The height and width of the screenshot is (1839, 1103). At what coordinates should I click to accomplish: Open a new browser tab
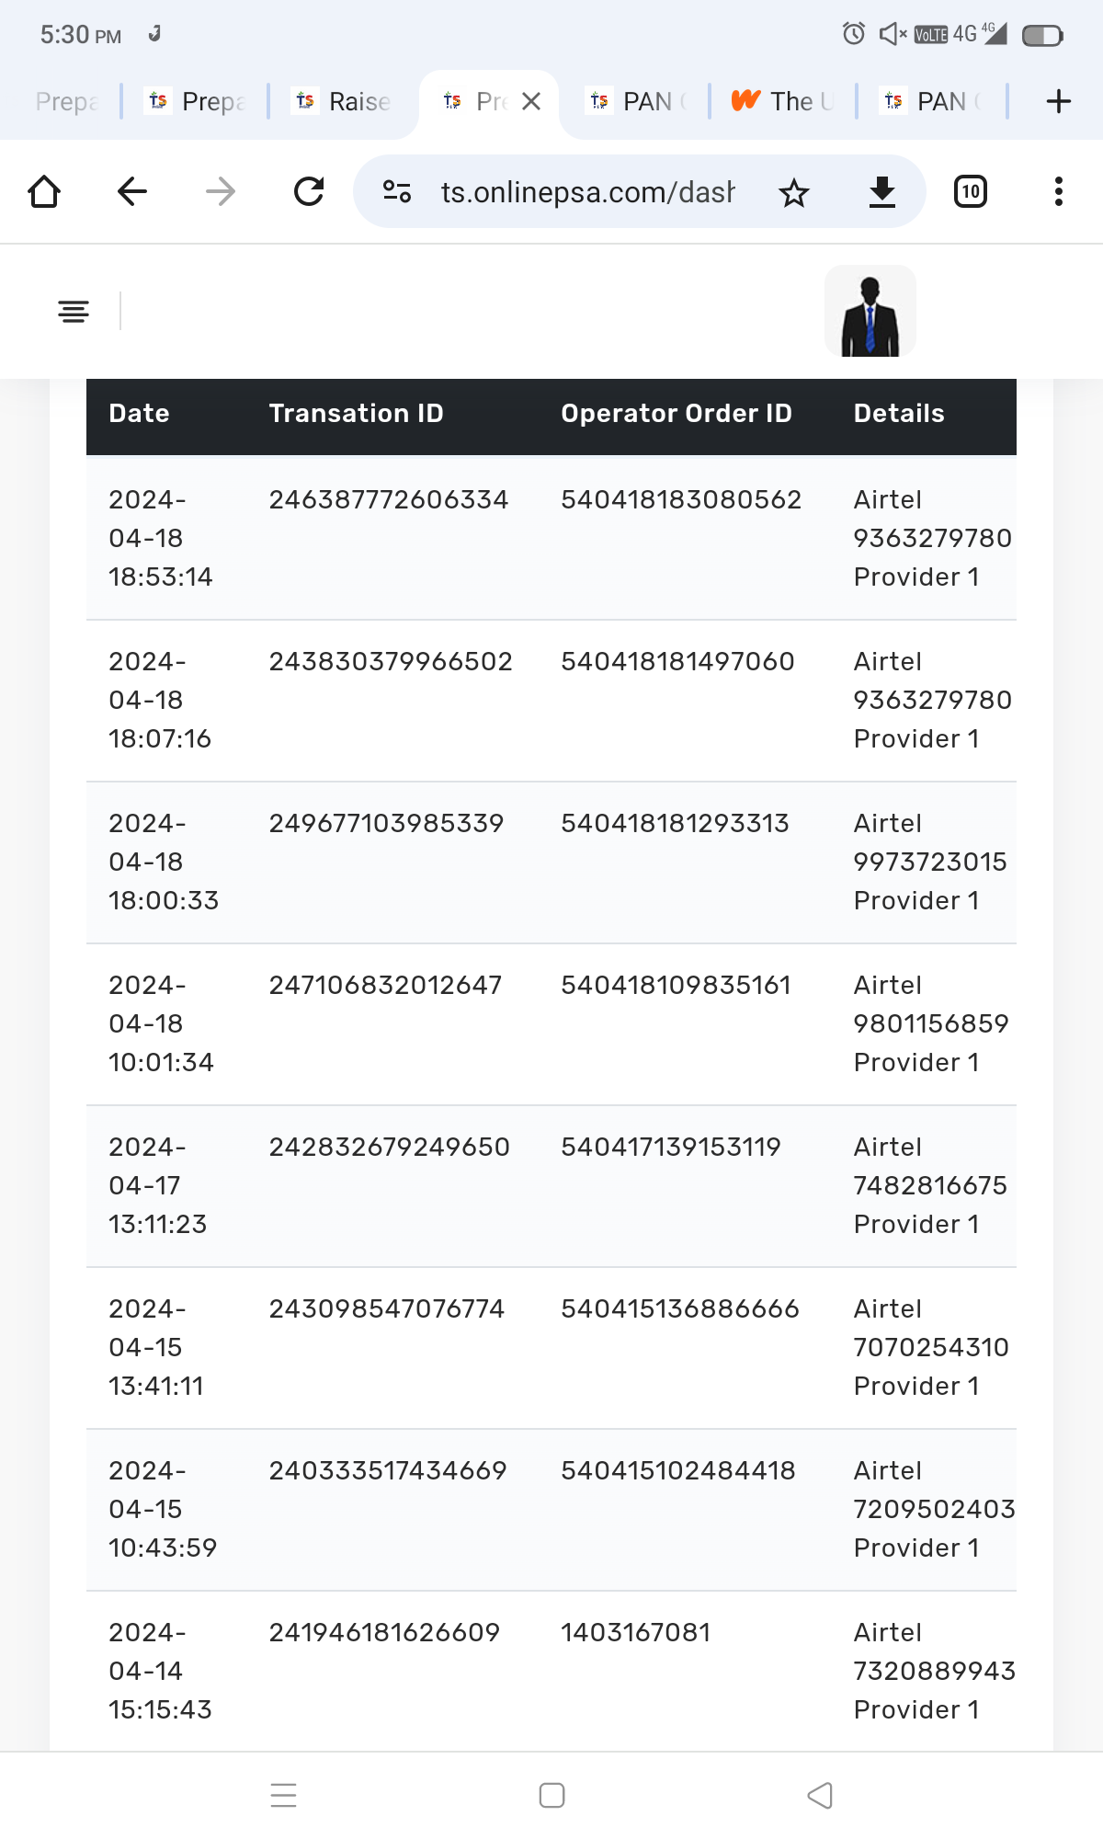pos(1059,101)
